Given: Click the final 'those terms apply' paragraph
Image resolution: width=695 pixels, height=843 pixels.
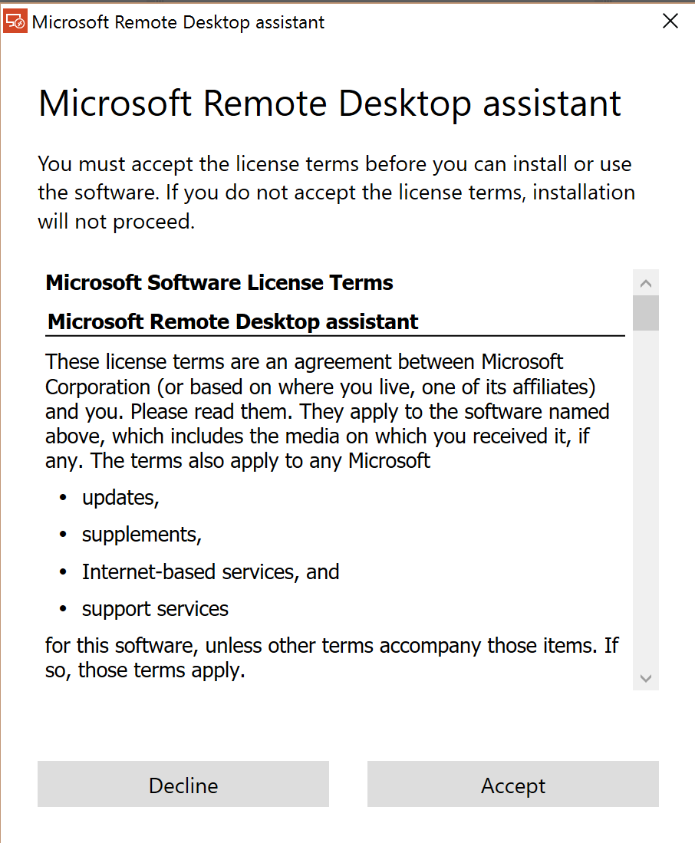Looking at the screenshot, I should coord(330,657).
